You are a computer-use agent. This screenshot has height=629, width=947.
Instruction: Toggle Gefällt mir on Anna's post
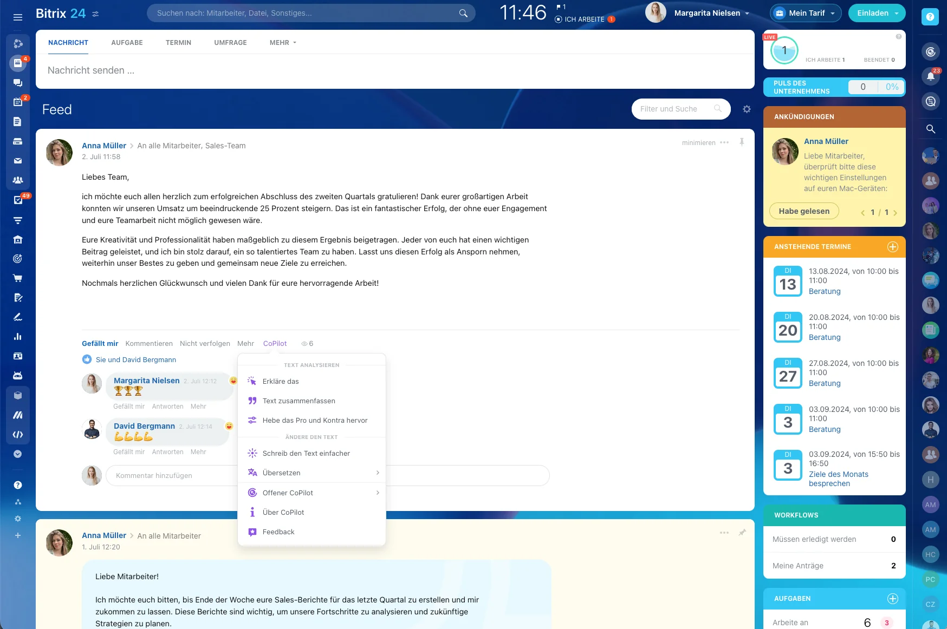(100, 344)
